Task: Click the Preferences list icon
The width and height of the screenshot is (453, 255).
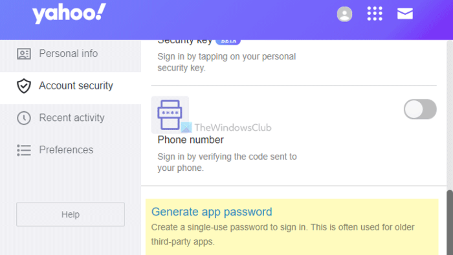Action: [x=24, y=150]
